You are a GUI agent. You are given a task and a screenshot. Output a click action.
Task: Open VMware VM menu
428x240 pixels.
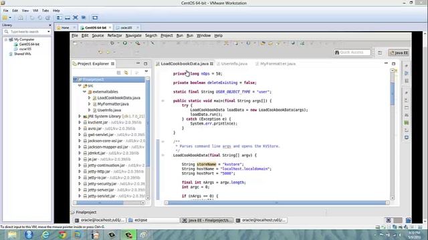35,11
